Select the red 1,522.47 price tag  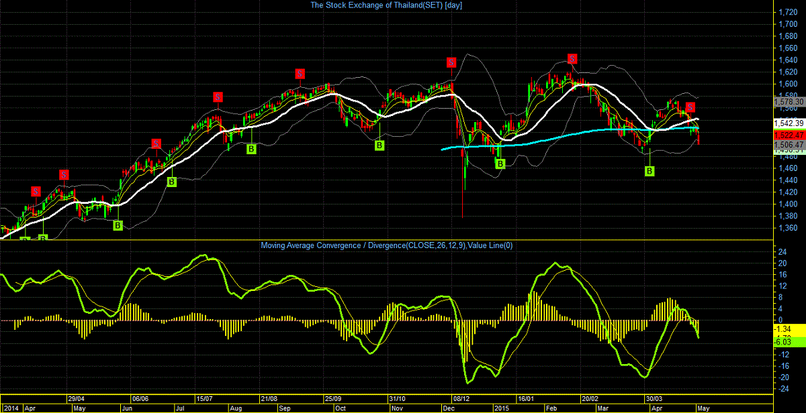click(789, 135)
